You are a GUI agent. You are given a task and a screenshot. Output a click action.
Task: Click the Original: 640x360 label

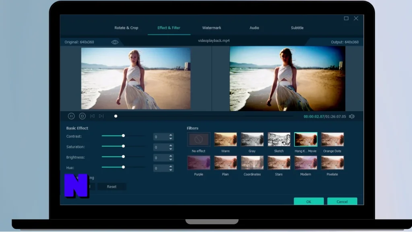tap(79, 42)
